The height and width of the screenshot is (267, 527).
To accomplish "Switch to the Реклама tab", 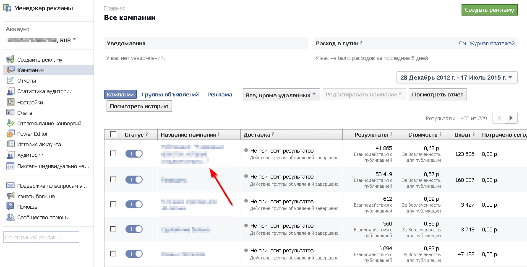I will point(219,95).
